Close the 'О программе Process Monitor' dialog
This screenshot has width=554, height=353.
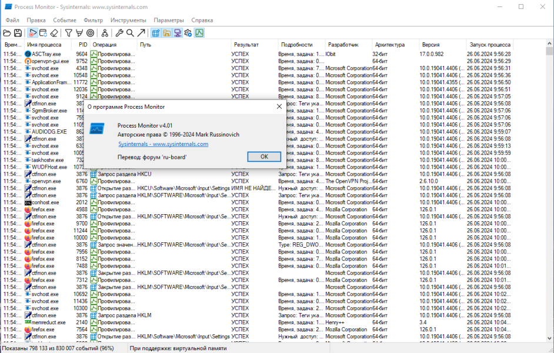[279, 106]
